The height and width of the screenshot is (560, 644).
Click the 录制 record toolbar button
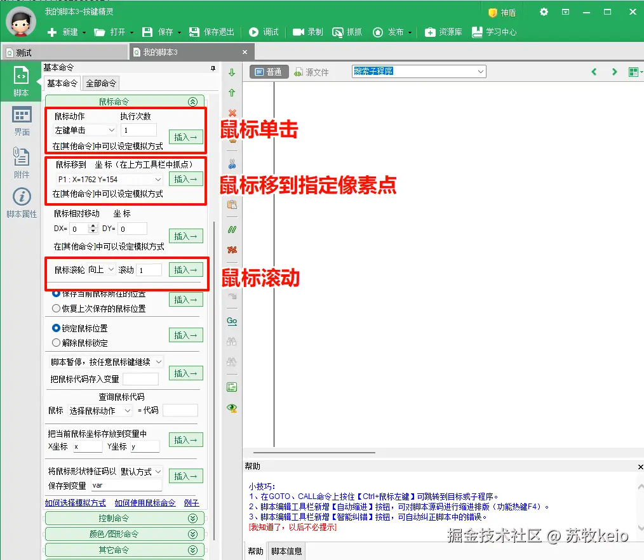[307, 32]
